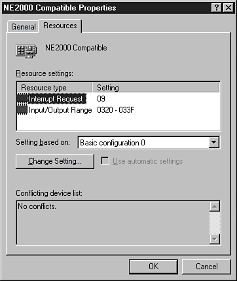Dismiss dialog with Cancel button
The width and height of the screenshot is (237, 281).
coord(206,267)
